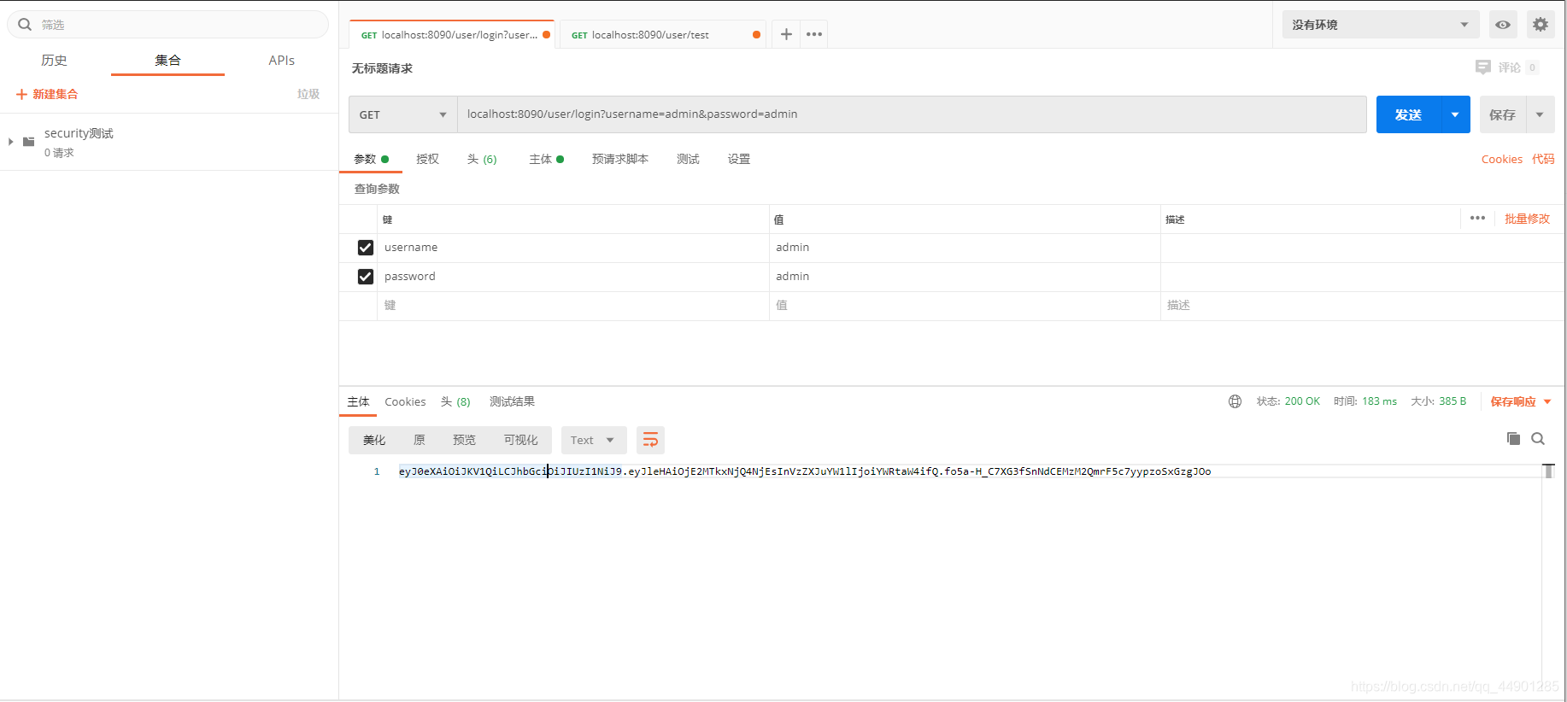Toggle environment quick look eye icon
This screenshot has width=1567, height=702.
pyautogui.click(x=1503, y=25)
